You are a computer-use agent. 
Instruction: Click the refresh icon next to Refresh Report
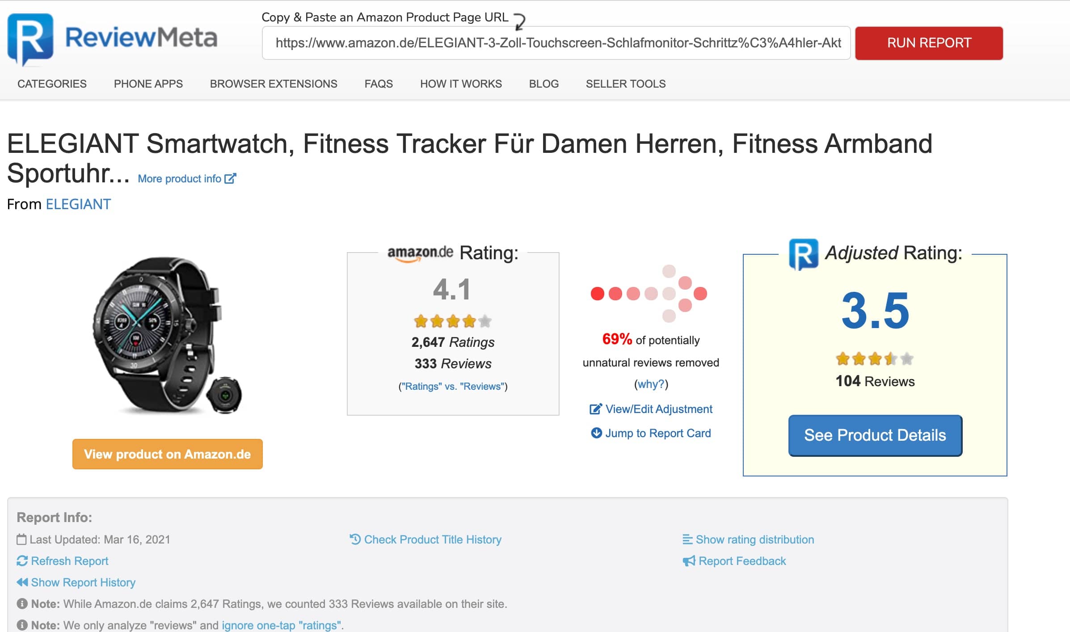22,560
